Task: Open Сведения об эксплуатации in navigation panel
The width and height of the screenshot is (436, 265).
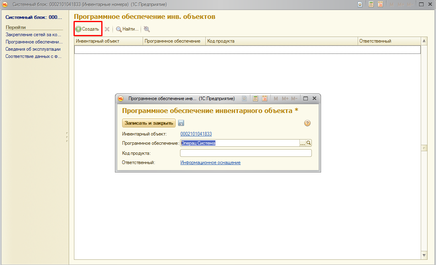Action: 33,49
